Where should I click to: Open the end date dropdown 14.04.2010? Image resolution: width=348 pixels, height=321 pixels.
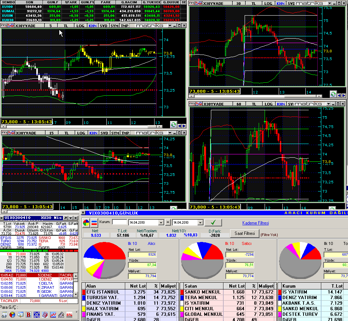pos(200,223)
